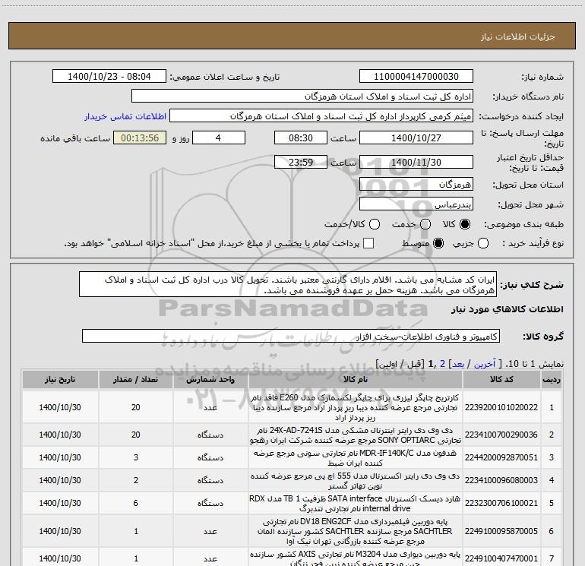Click the RDX 1 TB hard disk item name
Viewport: 585px width, 566px height.
[356, 503]
